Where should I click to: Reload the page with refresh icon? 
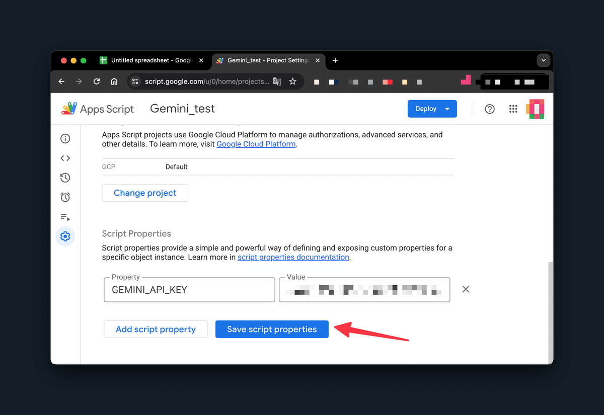pyautogui.click(x=97, y=81)
